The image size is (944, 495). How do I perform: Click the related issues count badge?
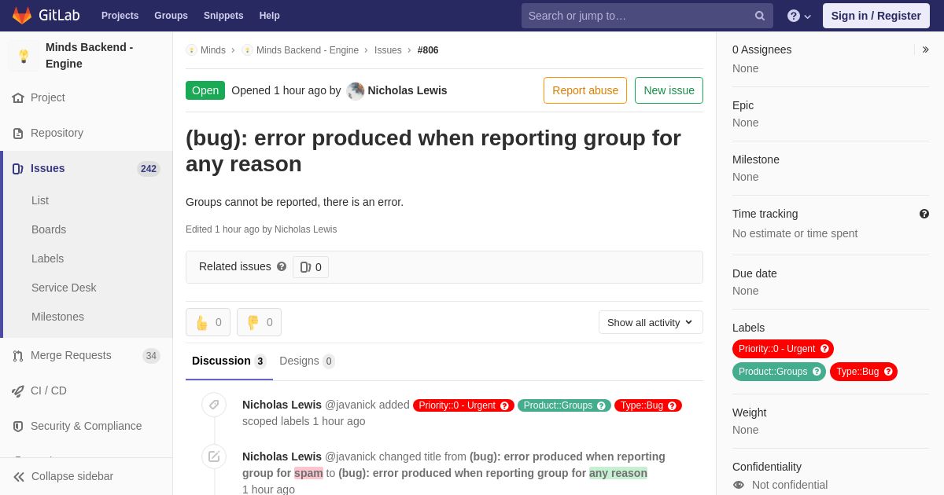tap(311, 267)
